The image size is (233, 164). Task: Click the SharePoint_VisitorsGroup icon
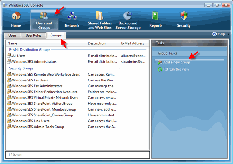(x=9, y=103)
